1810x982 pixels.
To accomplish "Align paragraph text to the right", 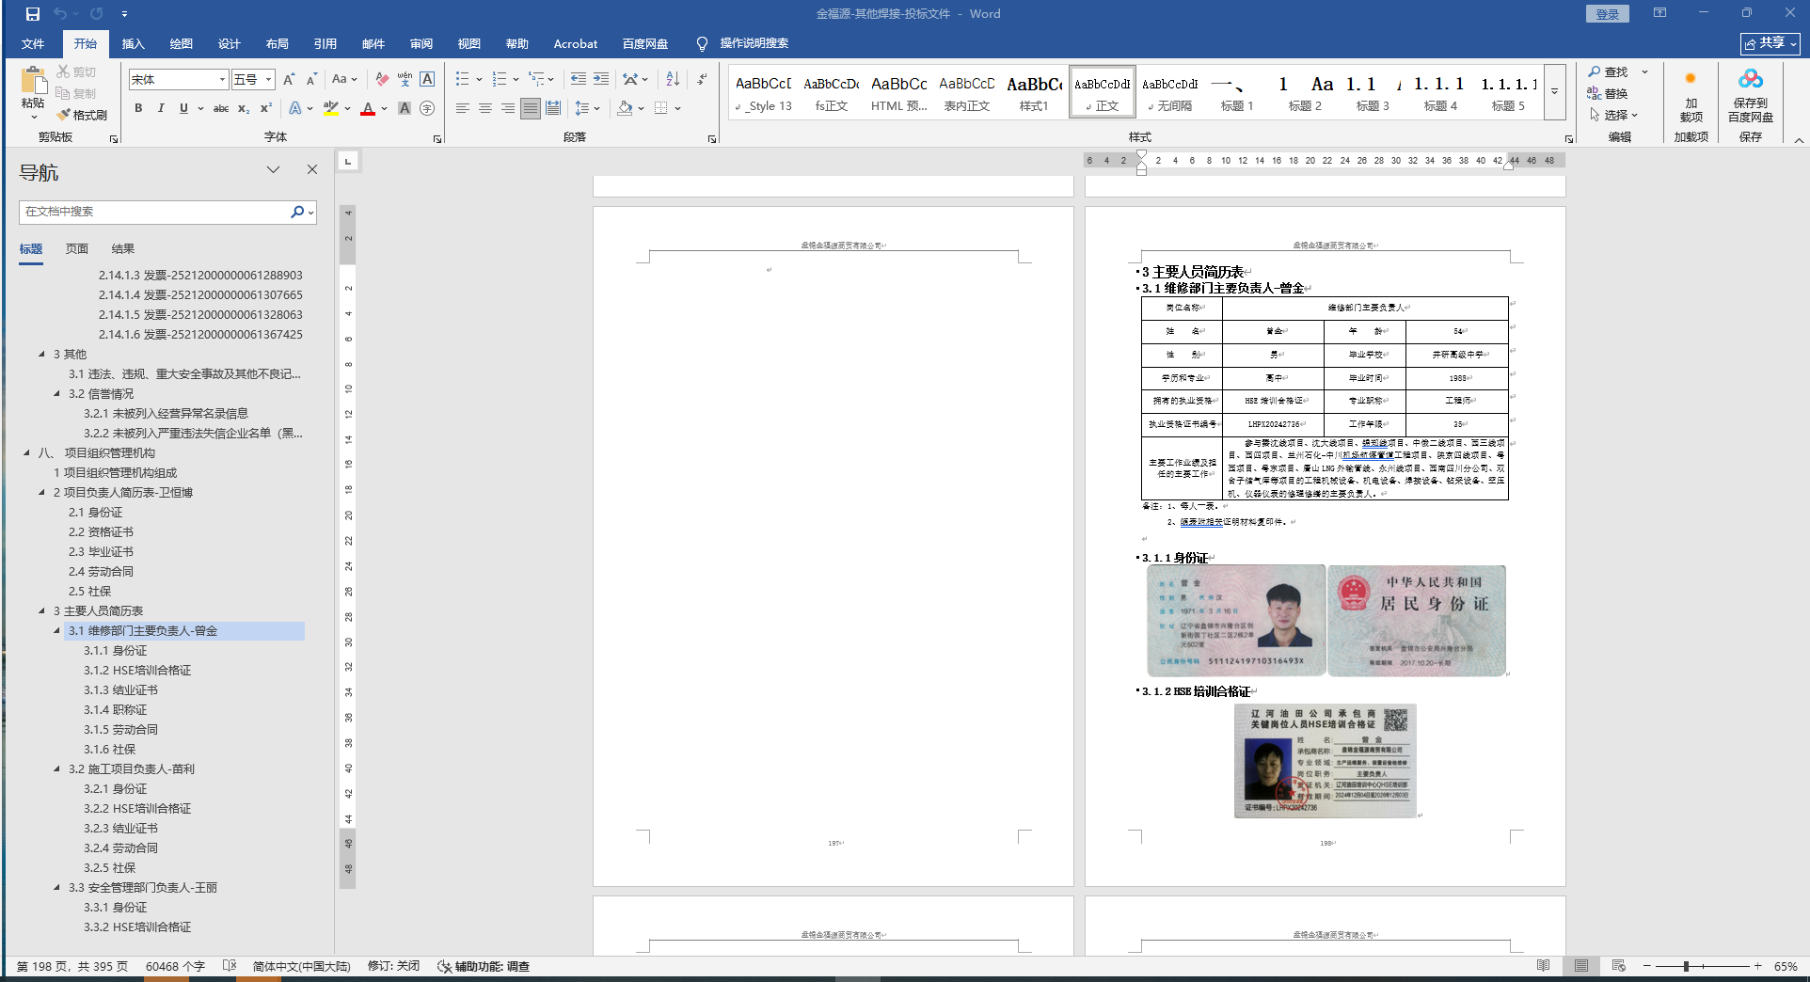I will (508, 108).
